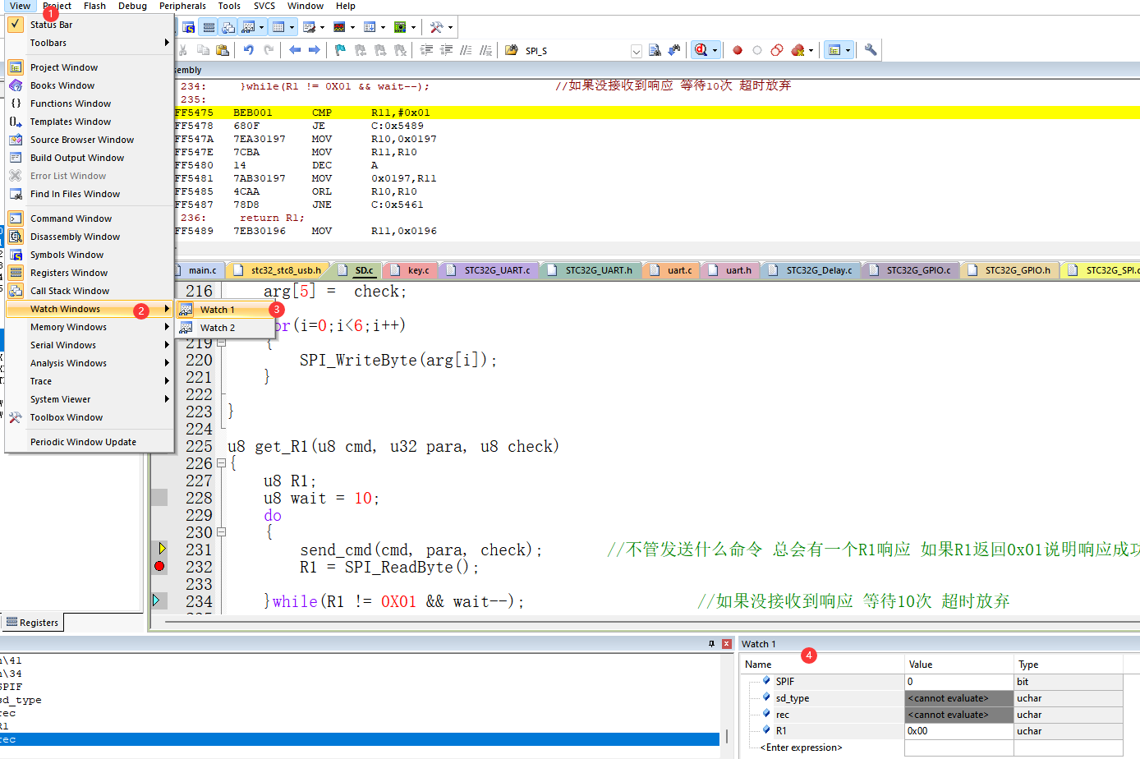Image resolution: width=1140 pixels, height=759 pixels.
Task: Click the Find in Files folder icon
Action: pyautogui.click(x=511, y=50)
